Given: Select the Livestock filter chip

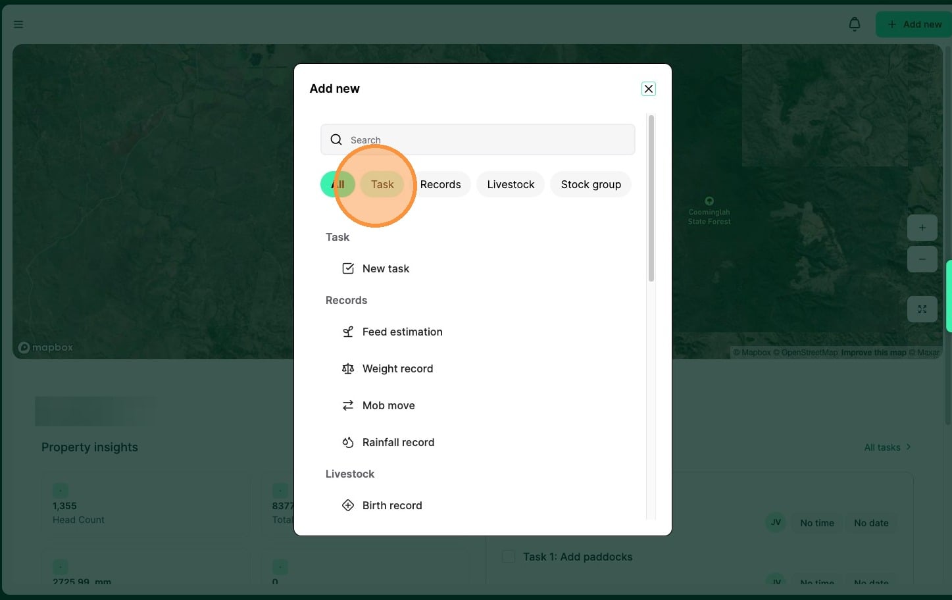Looking at the screenshot, I should tap(511, 184).
